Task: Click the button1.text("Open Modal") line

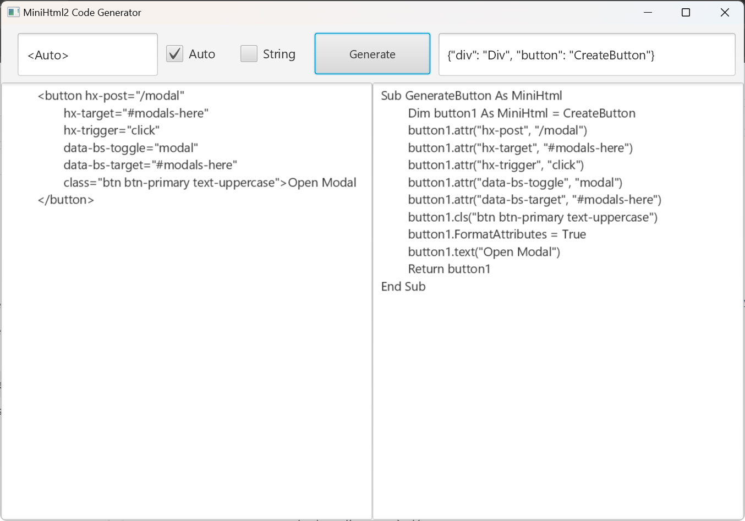Action: [484, 252]
